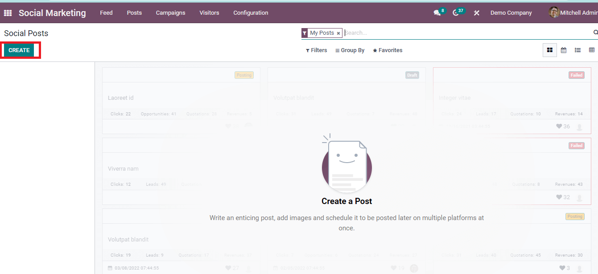Create a new social post
This screenshot has width=598, height=274.
pos(19,50)
